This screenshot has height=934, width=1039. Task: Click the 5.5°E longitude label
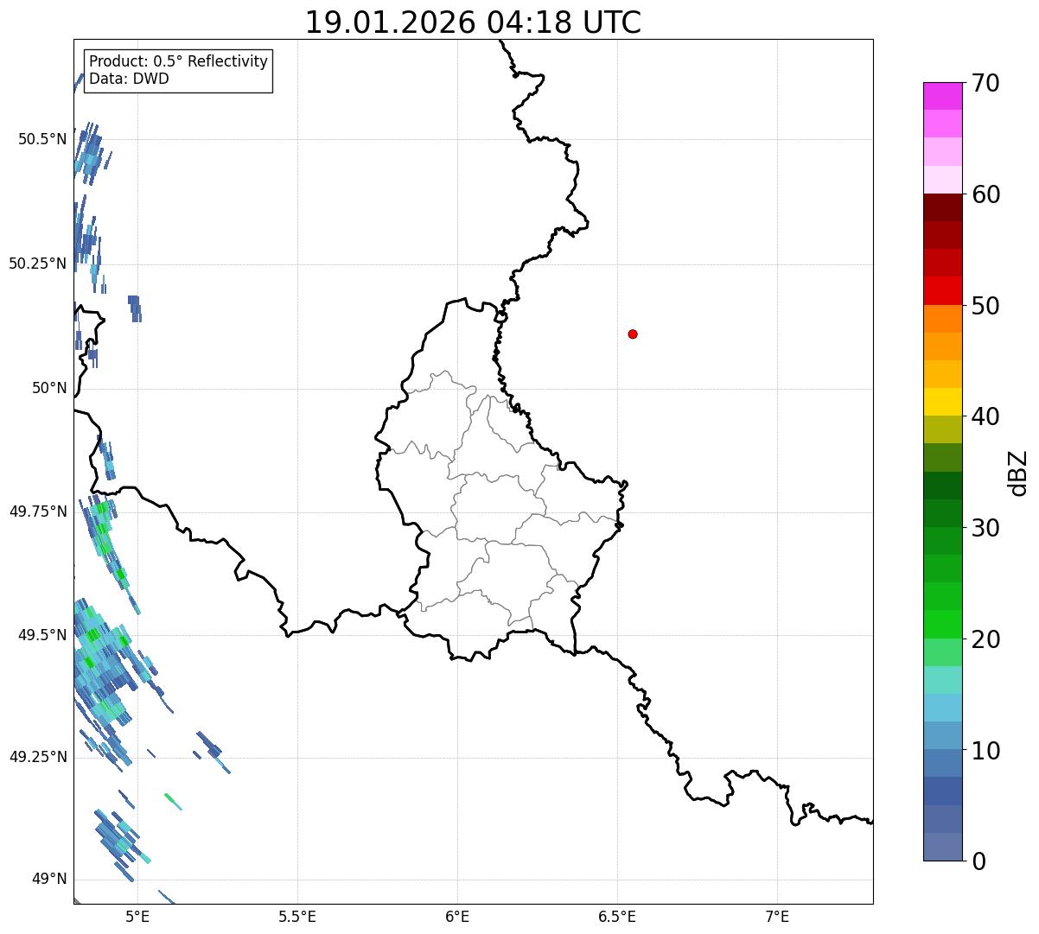click(x=297, y=917)
